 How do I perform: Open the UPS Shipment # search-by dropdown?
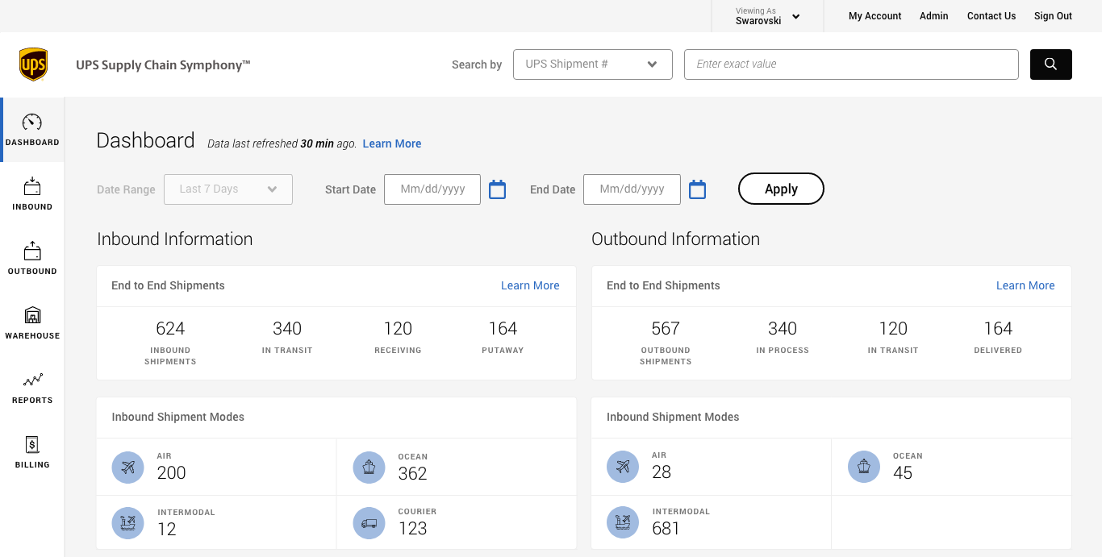[x=593, y=64]
